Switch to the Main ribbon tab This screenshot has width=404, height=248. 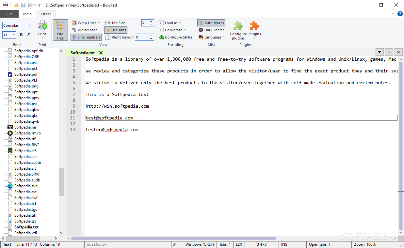coord(27,14)
